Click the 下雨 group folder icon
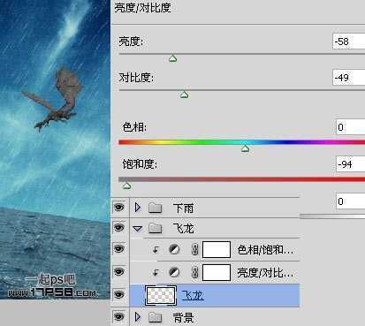The image size is (365, 326). coord(156,208)
